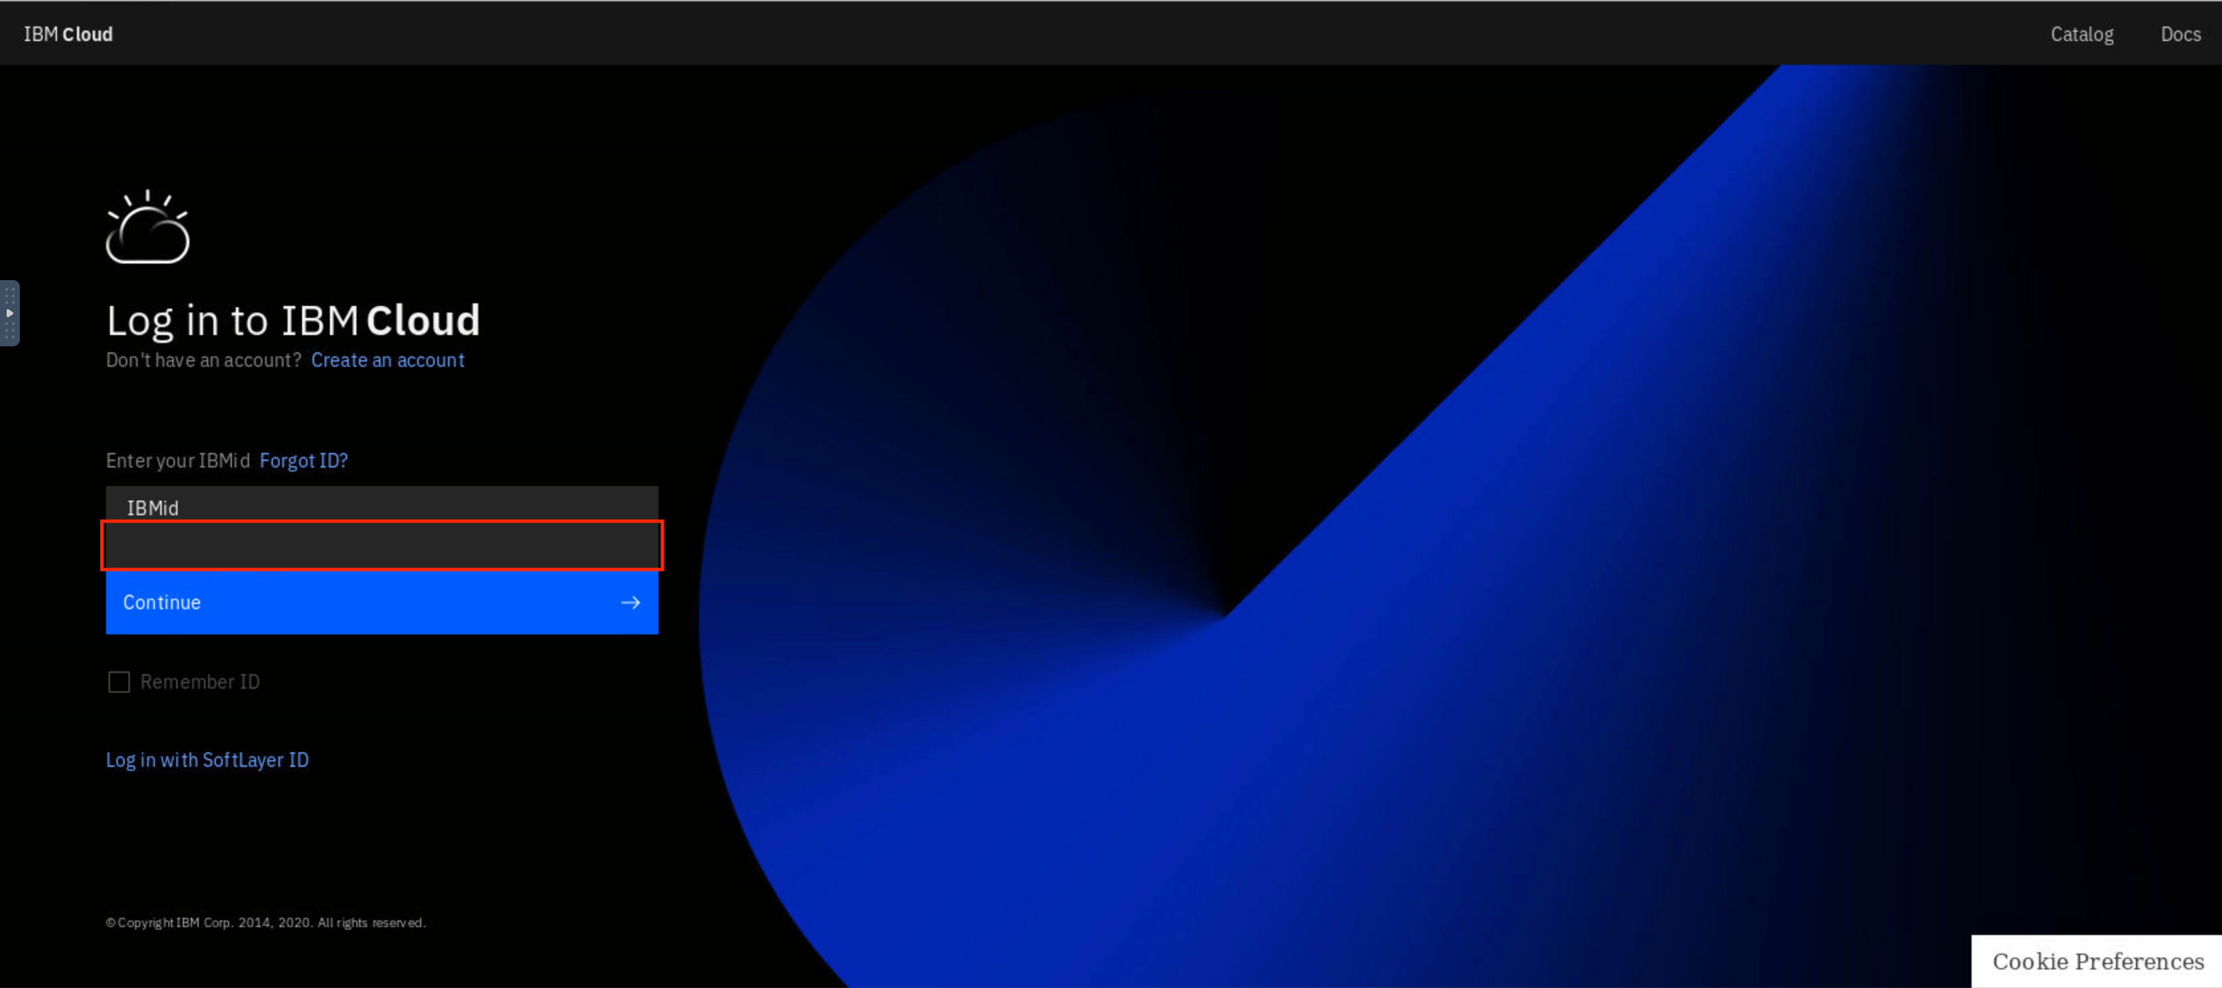Screen dimensions: 2222x988
Task: Open Log in with SoftLayer ID
Action: pos(207,760)
